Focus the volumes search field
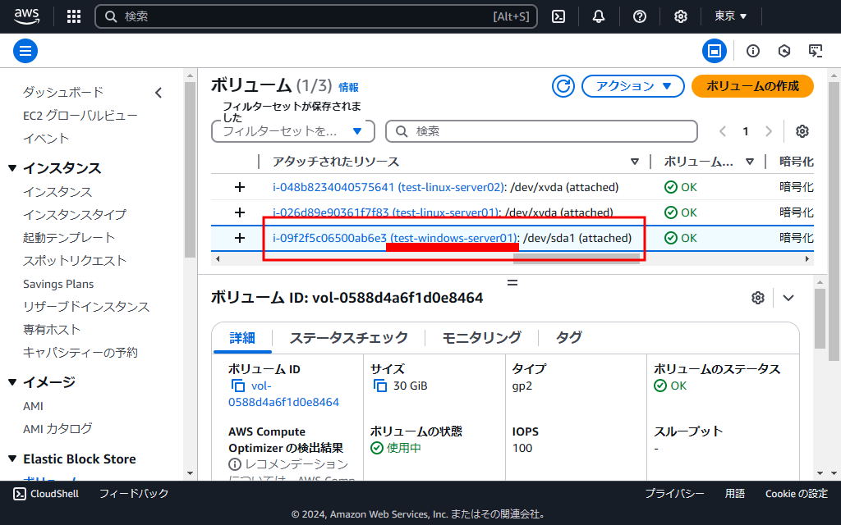 click(542, 131)
